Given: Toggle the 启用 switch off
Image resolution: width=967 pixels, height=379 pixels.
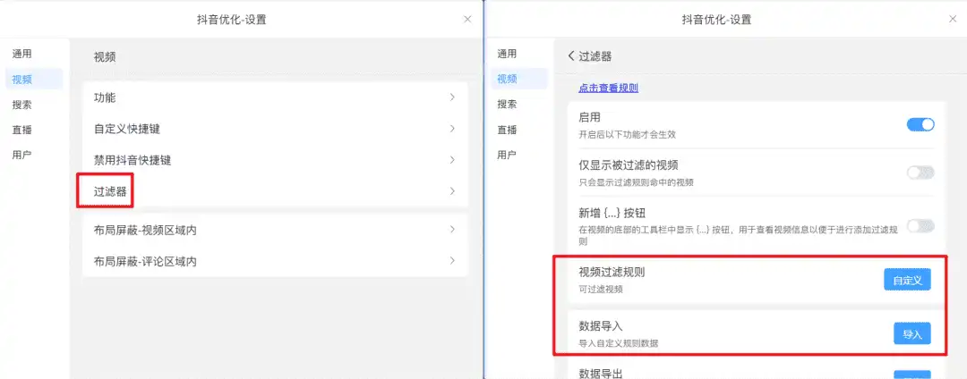Looking at the screenshot, I should pos(920,125).
